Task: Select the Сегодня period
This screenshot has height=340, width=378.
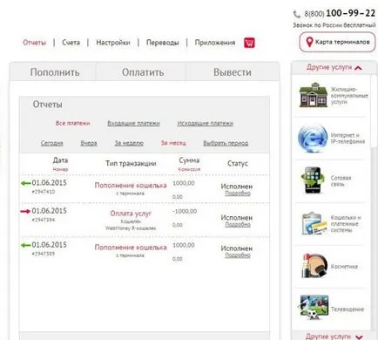Action: click(x=51, y=143)
